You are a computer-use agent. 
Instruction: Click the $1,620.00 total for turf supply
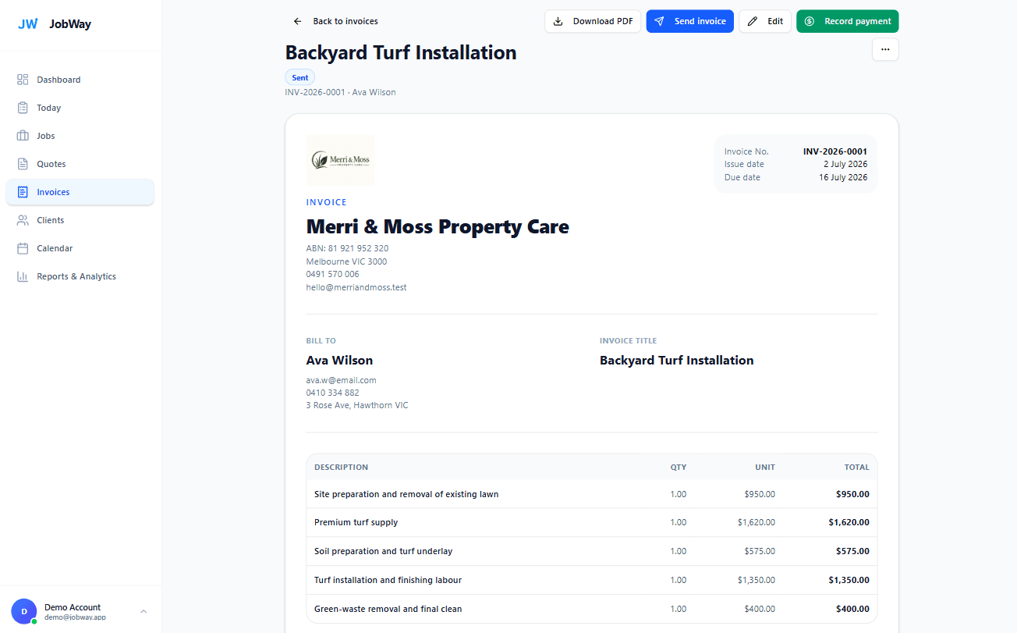(849, 522)
